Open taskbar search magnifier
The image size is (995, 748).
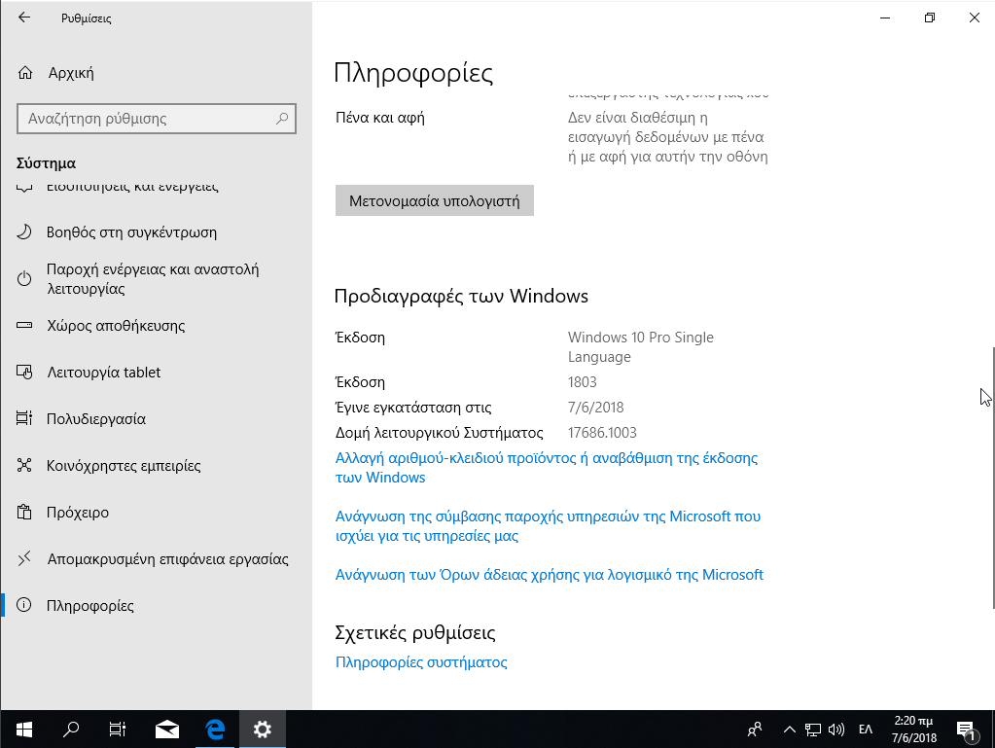(71, 730)
